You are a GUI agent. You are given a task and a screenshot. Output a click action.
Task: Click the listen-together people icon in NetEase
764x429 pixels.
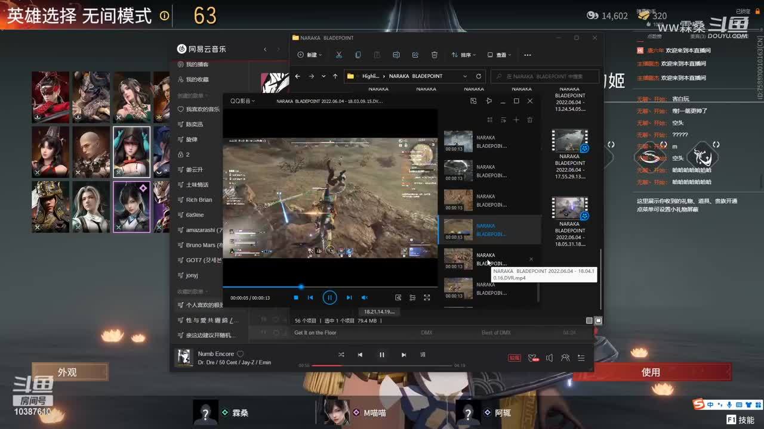coord(565,358)
